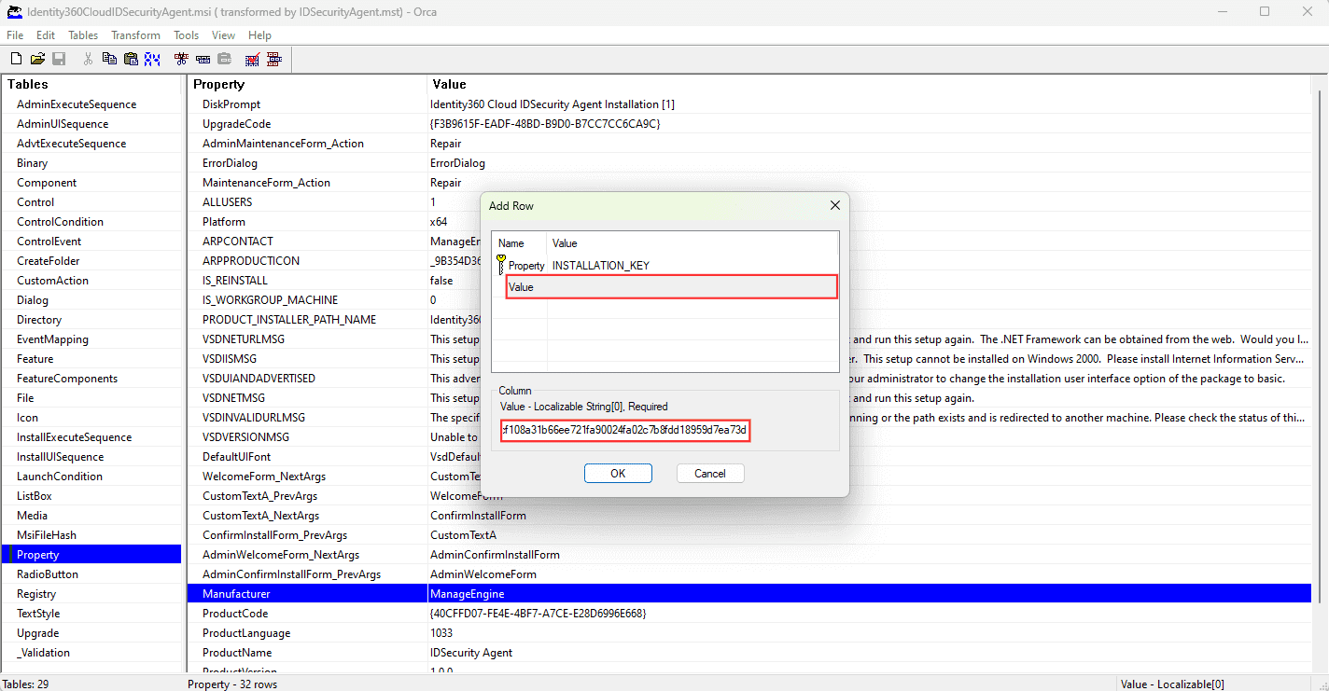Click the Copy toolbar icon

(109, 59)
